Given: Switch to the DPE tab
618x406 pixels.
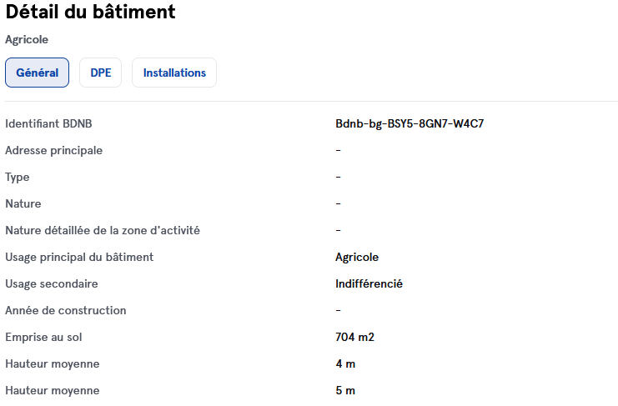Looking at the screenshot, I should point(100,73).
